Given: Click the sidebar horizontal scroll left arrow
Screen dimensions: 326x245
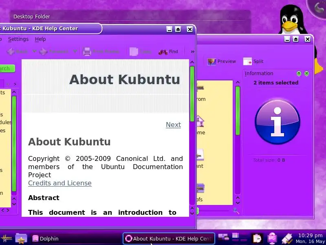Looking at the screenshot, I should point(3,210).
